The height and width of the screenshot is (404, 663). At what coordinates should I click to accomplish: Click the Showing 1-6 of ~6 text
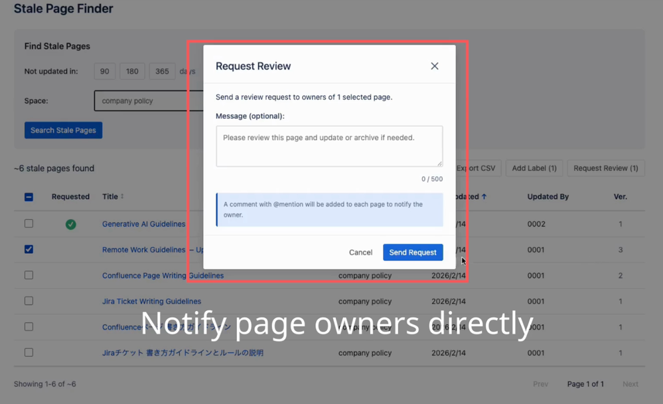pos(45,384)
